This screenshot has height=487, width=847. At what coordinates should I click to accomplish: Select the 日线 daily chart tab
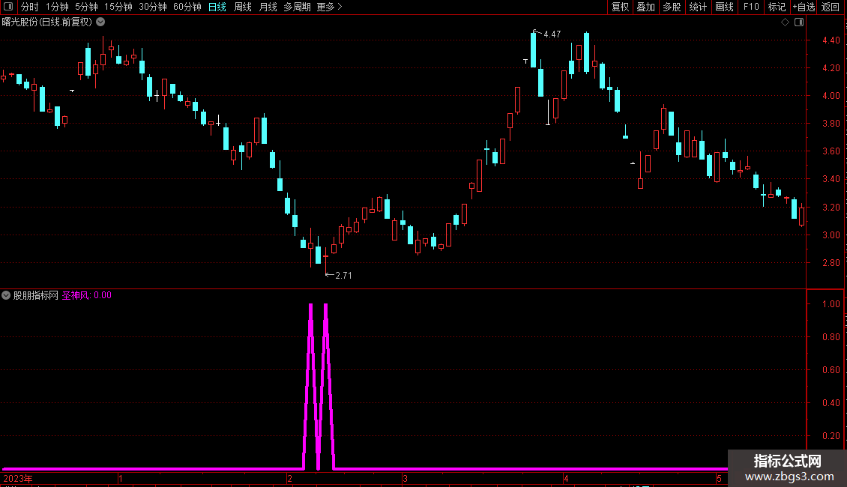(217, 7)
